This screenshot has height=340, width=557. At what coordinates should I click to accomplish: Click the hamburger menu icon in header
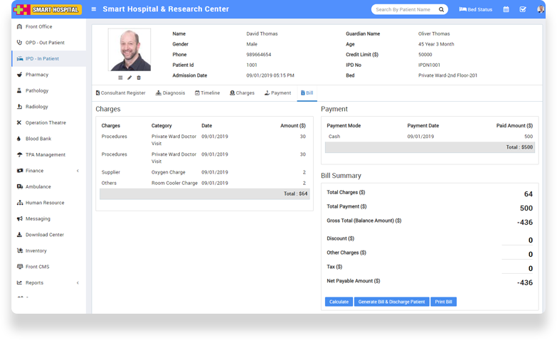tap(94, 9)
